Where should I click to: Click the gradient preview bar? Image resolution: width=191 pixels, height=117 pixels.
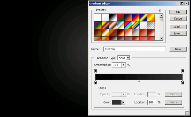pos(139,77)
